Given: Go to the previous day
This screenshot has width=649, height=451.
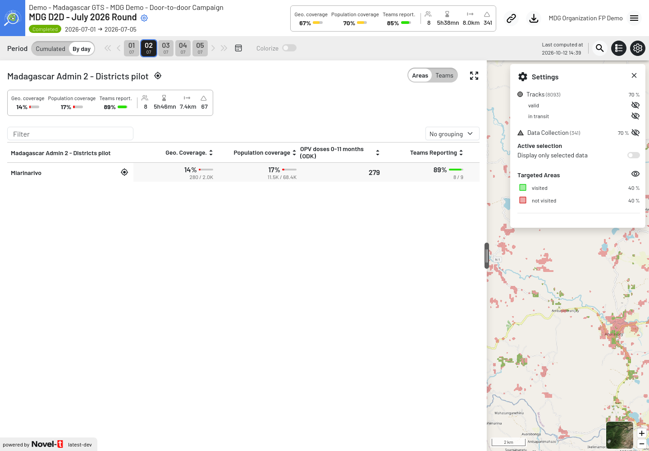Looking at the screenshot, I should coord(119,48).
